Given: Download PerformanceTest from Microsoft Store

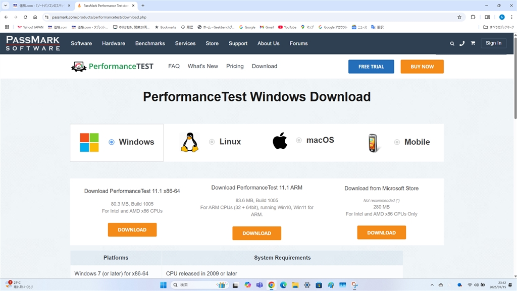Looking at the screenshot, I should 382,232.
